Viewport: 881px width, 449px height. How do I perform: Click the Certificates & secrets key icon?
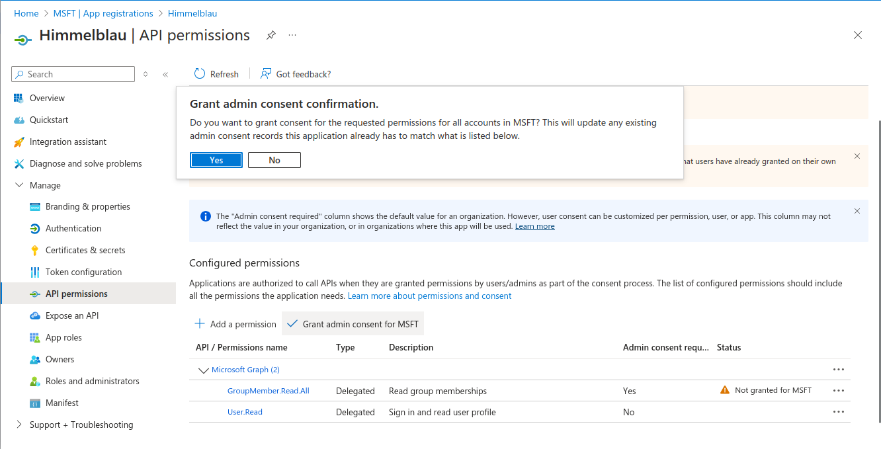[x=35, y=250]
